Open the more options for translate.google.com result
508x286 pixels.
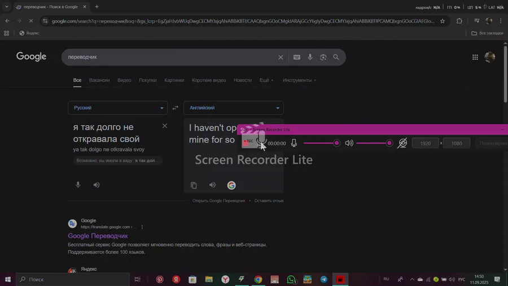tap(142, 227)
